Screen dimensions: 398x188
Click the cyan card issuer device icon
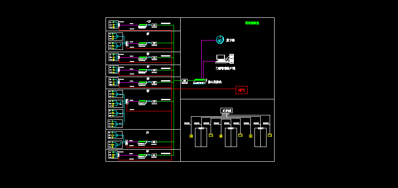click(x=220, y=40)
